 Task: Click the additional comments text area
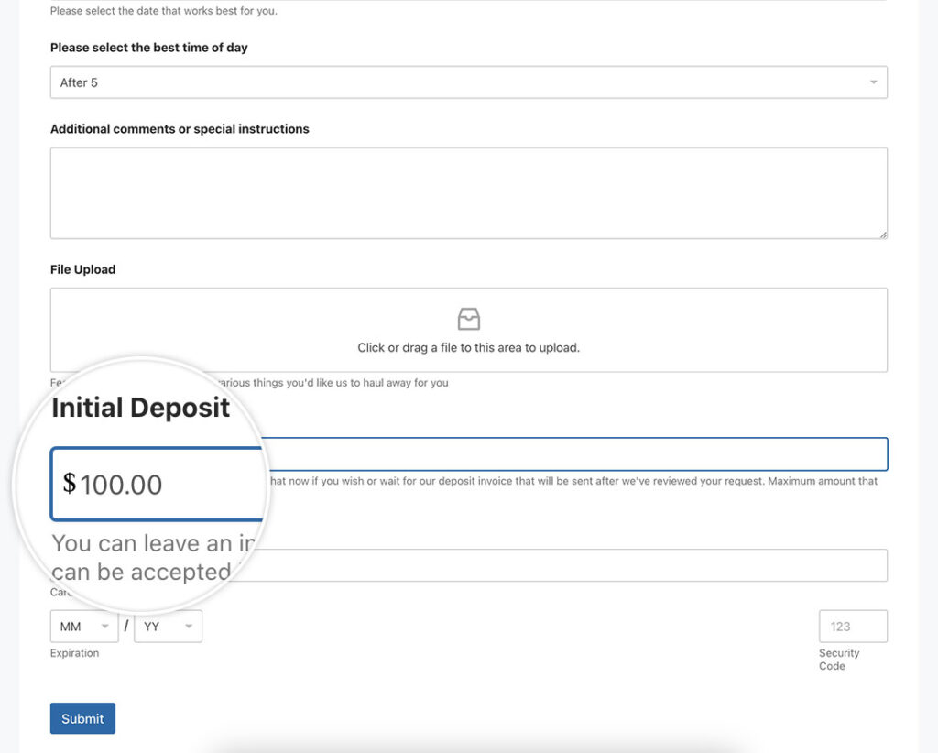(x=468, y=192)
